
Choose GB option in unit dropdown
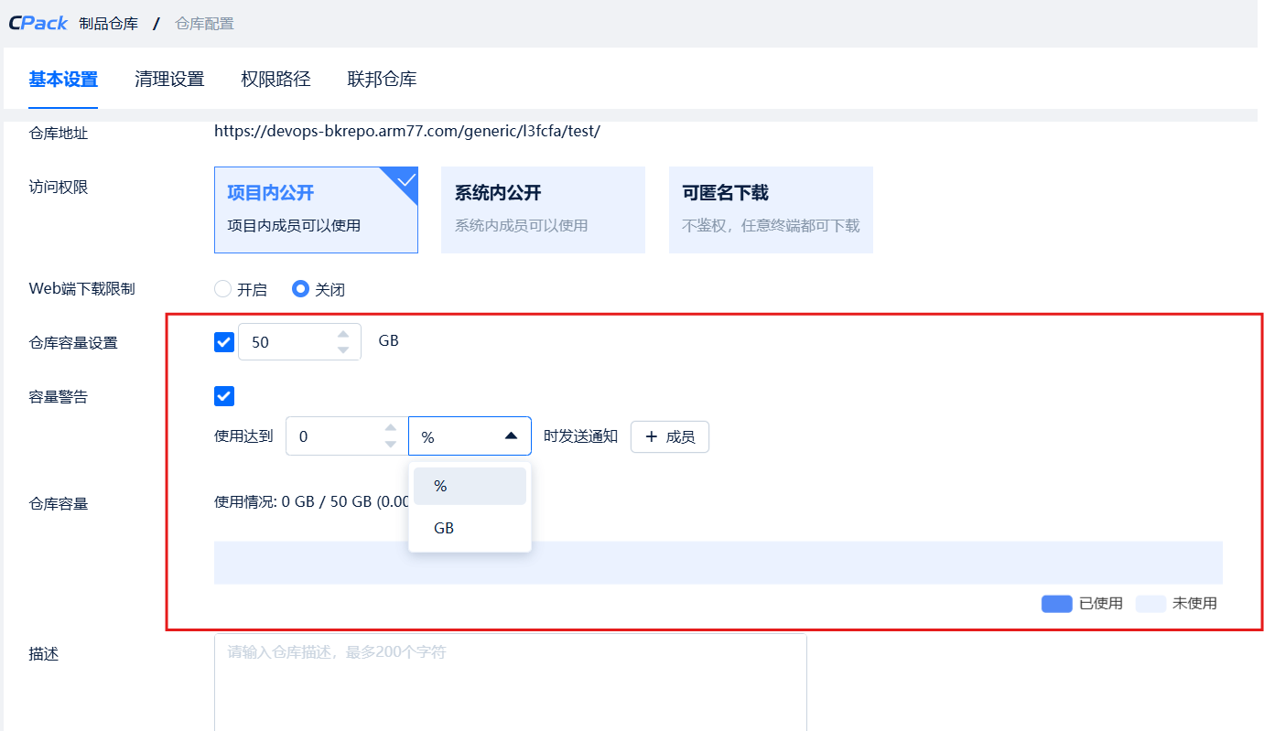[470, 528]
